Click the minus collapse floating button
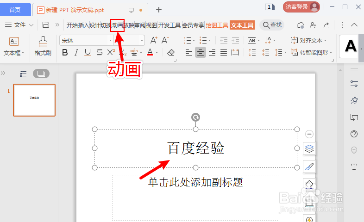364x222 pixels. click(x=309, y=134)
